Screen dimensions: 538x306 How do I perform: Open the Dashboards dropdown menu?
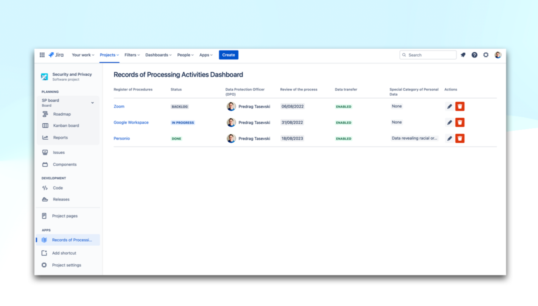(158, 55)
